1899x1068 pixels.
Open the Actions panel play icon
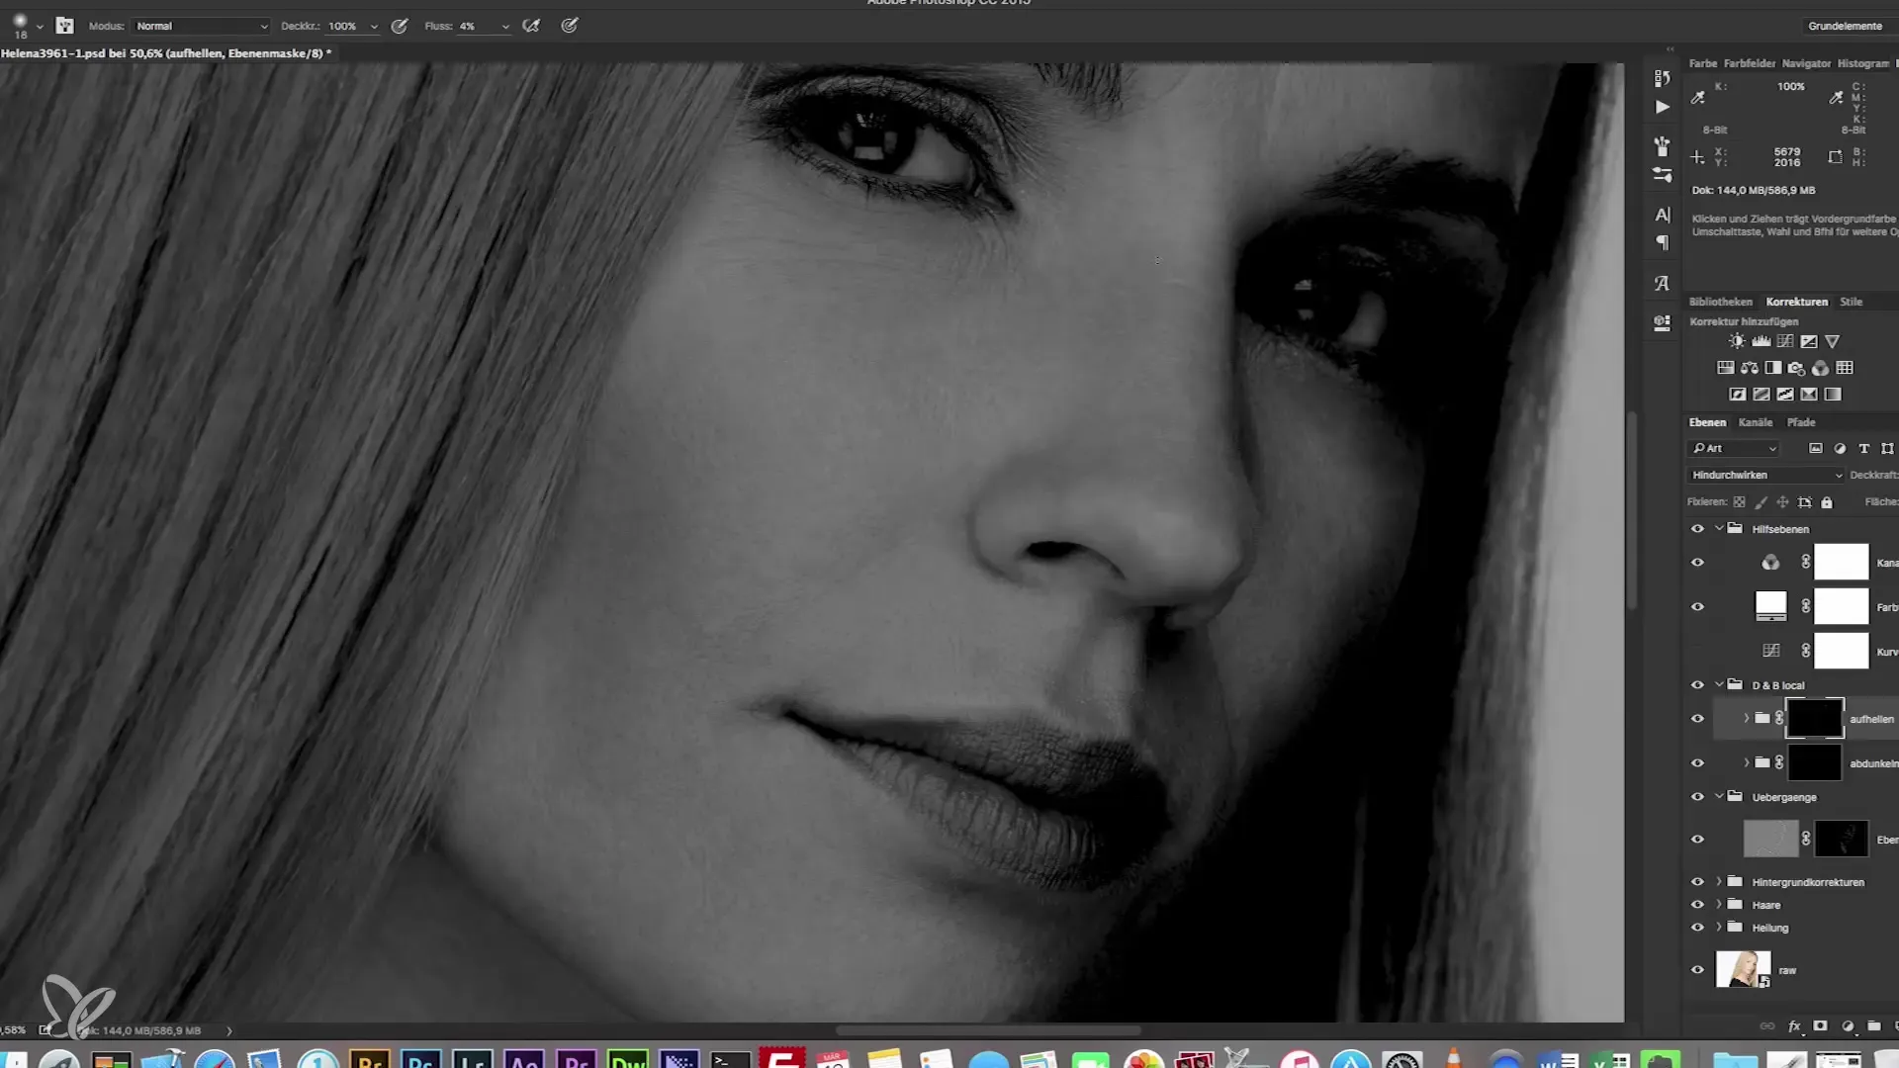1663,107
